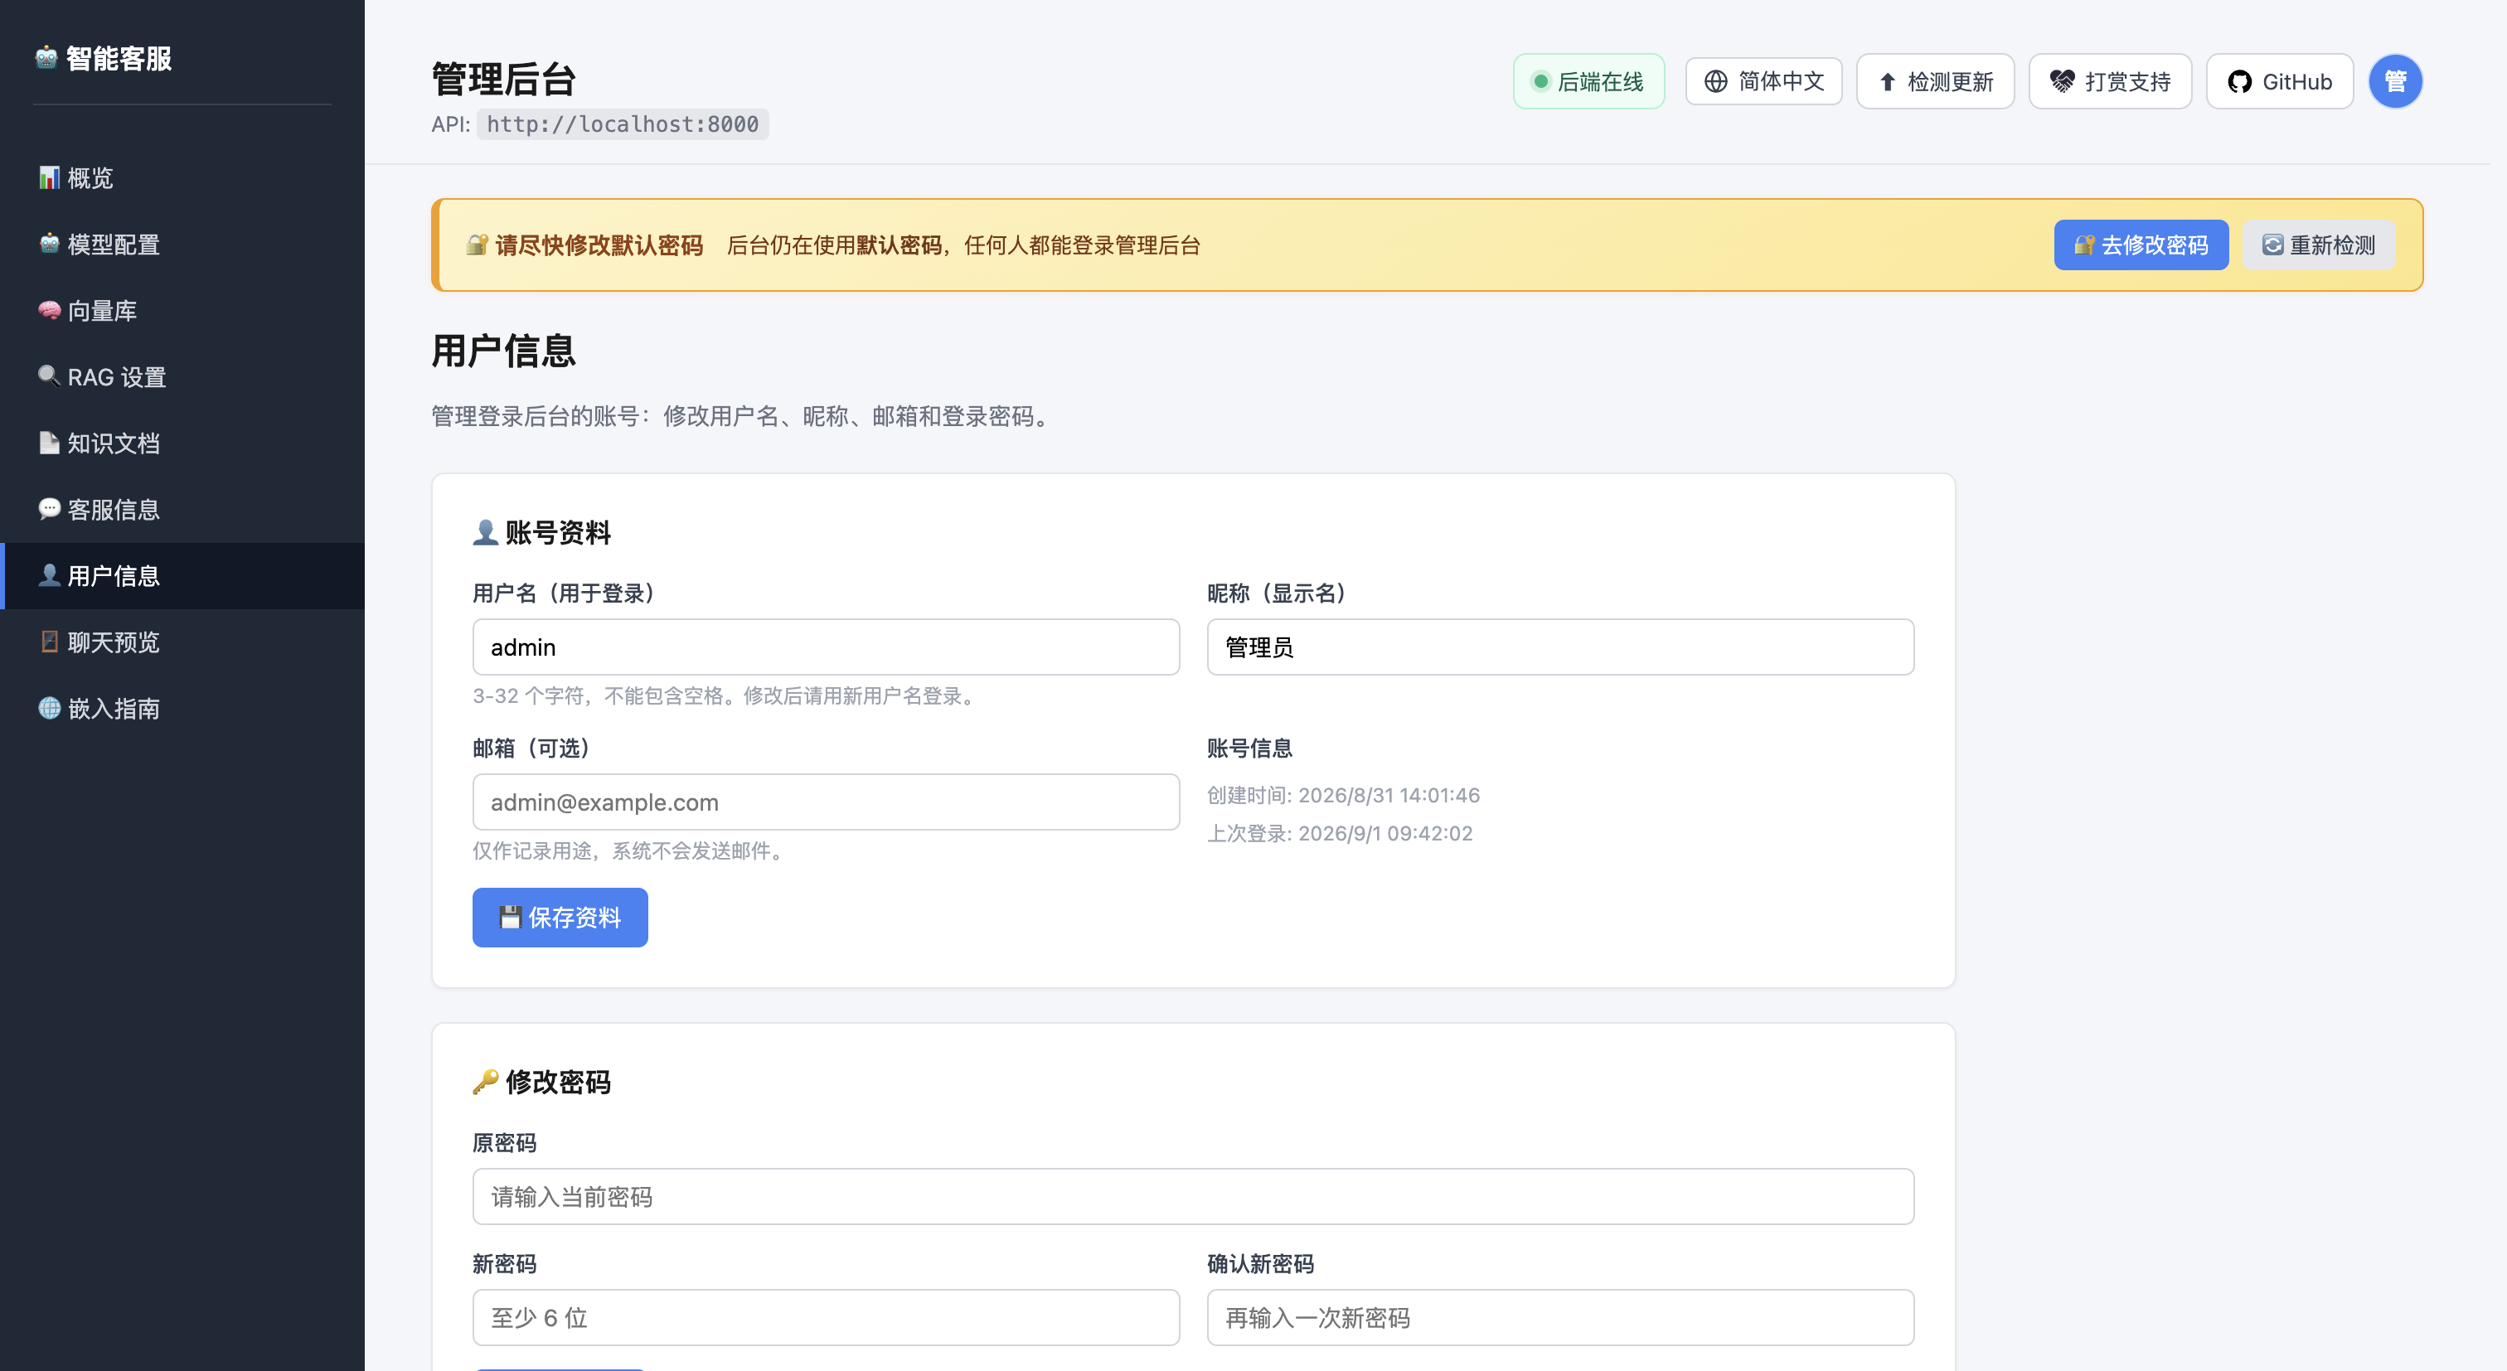Click 上次登录: 2026/9/1 09:42:02 text

1339,833
